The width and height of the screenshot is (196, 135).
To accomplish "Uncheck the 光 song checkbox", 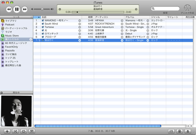I will pyautogui.click(x=43, y=30).
